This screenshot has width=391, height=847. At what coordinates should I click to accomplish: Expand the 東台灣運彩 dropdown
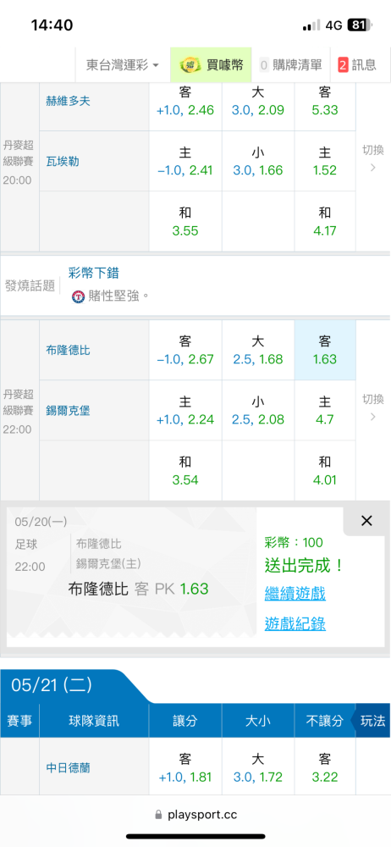(x=123, y=65)
